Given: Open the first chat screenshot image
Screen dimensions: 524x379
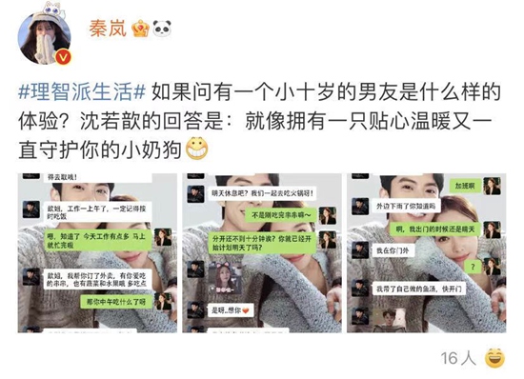Looking at the screenshot, I should coord(97,252).
